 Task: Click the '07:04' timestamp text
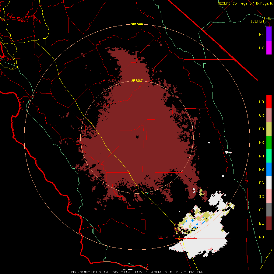point(196,272)
